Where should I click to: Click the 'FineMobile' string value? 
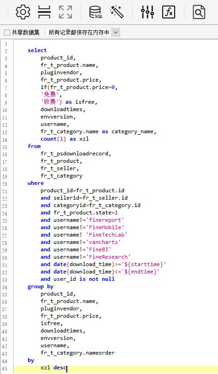pos(105,227)
